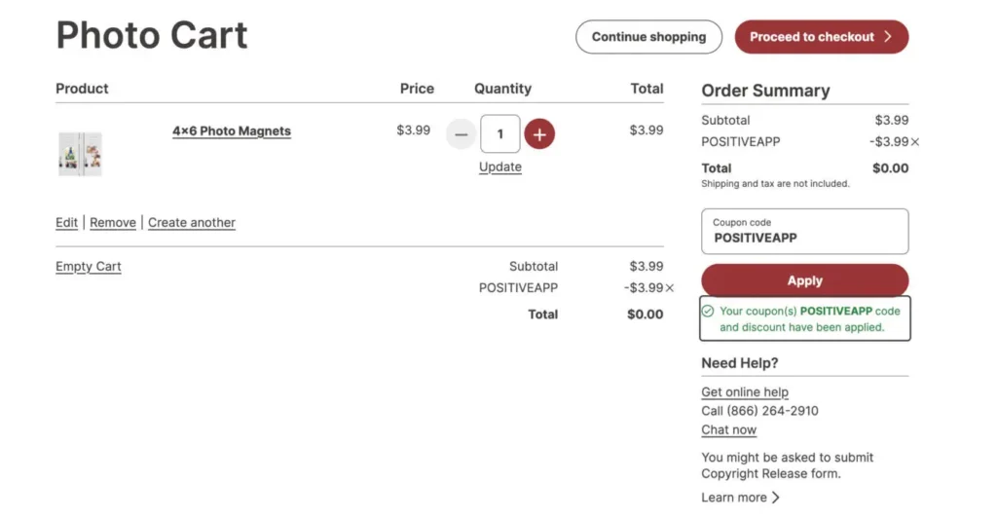Click the Update quantity link
The image size is (997, 519).
pos(500,167)
